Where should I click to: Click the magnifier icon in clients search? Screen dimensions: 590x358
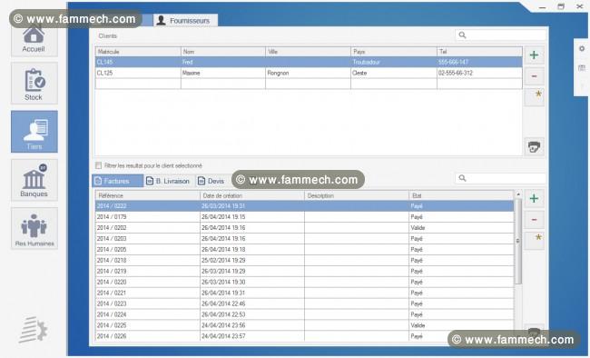(x=462, y=35)
